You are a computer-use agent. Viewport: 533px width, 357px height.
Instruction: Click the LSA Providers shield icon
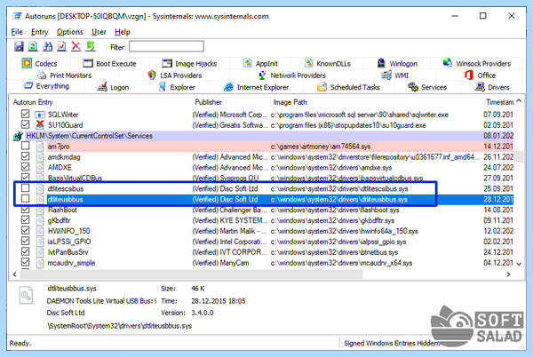click(x=152, y=75)
